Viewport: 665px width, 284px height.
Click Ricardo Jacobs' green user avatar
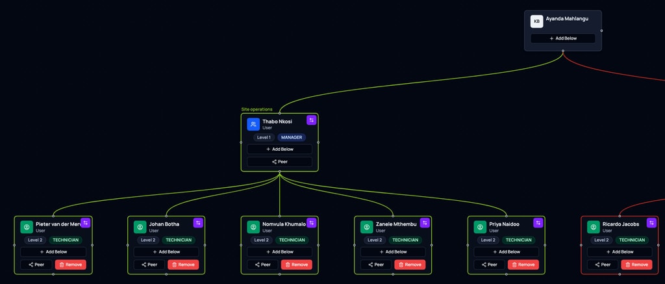[594, 227]
